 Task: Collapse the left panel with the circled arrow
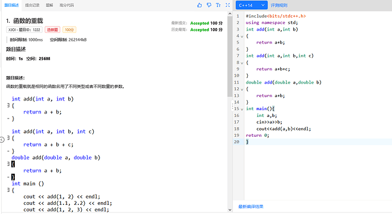[x=2, y=140]
